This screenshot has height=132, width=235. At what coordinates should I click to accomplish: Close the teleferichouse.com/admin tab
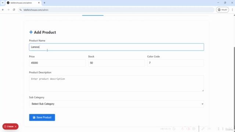coord(39,3)
